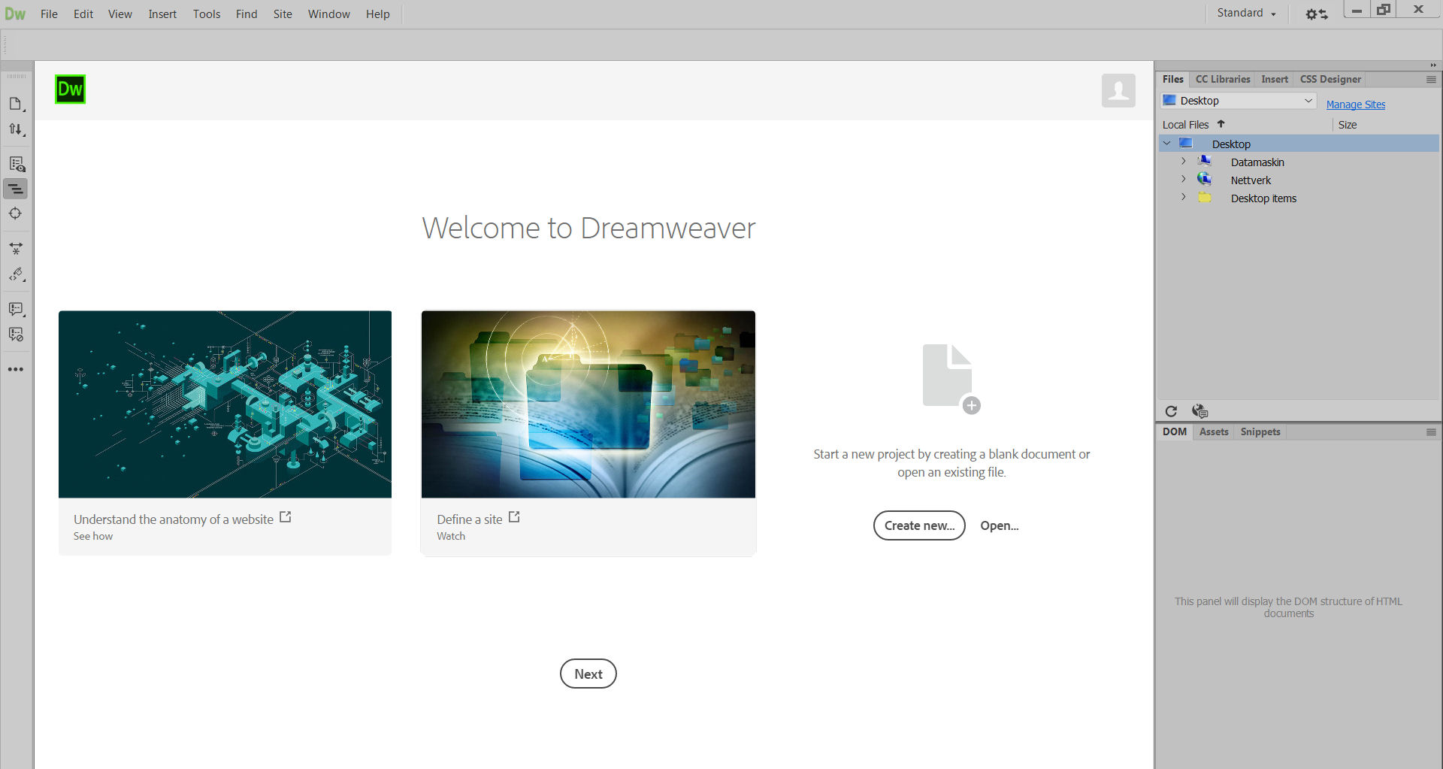
Task: Open the File menu
Action: tap(49, 14)
